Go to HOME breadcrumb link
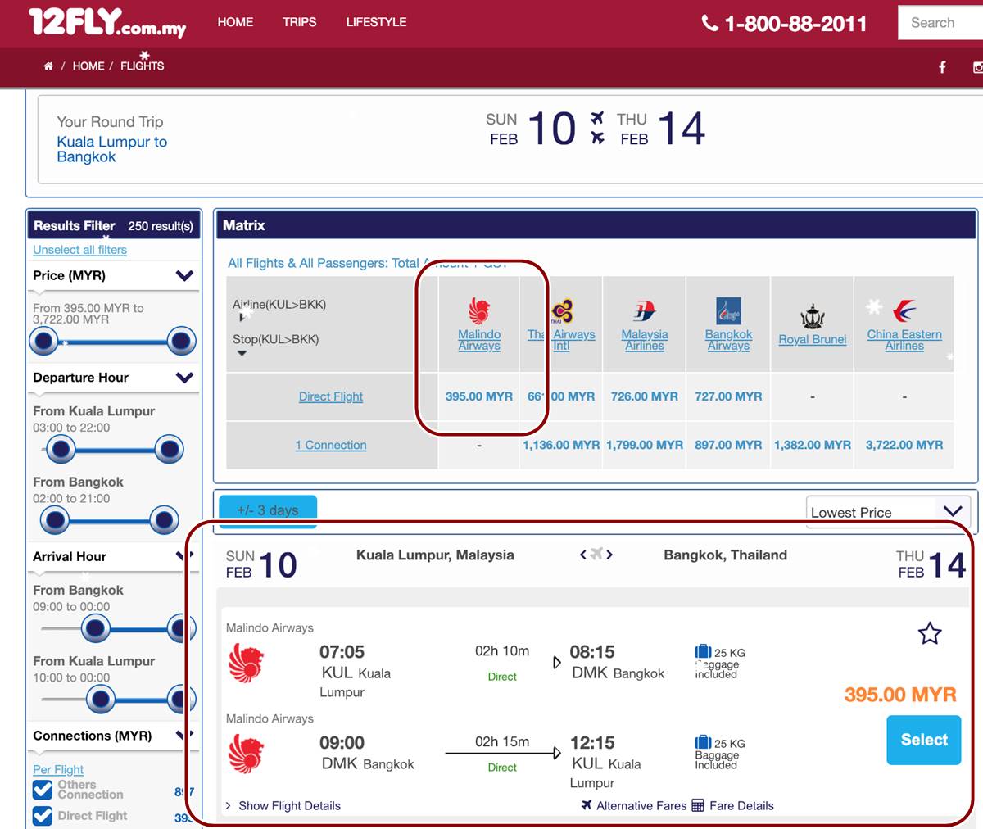Viewport: 983px width, 829px height. 88,66
